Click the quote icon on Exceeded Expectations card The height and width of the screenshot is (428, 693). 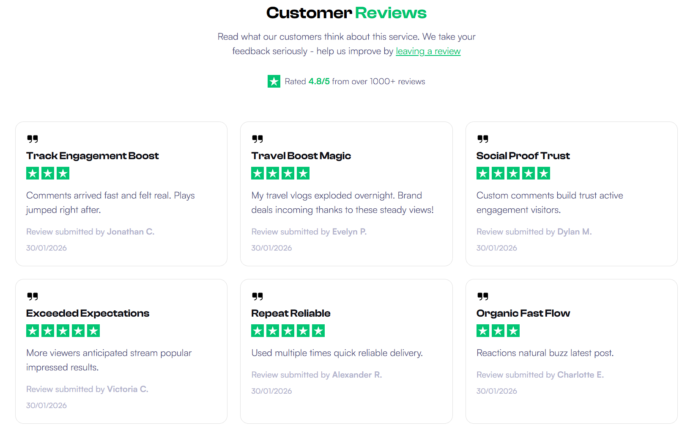click(33, 296)
